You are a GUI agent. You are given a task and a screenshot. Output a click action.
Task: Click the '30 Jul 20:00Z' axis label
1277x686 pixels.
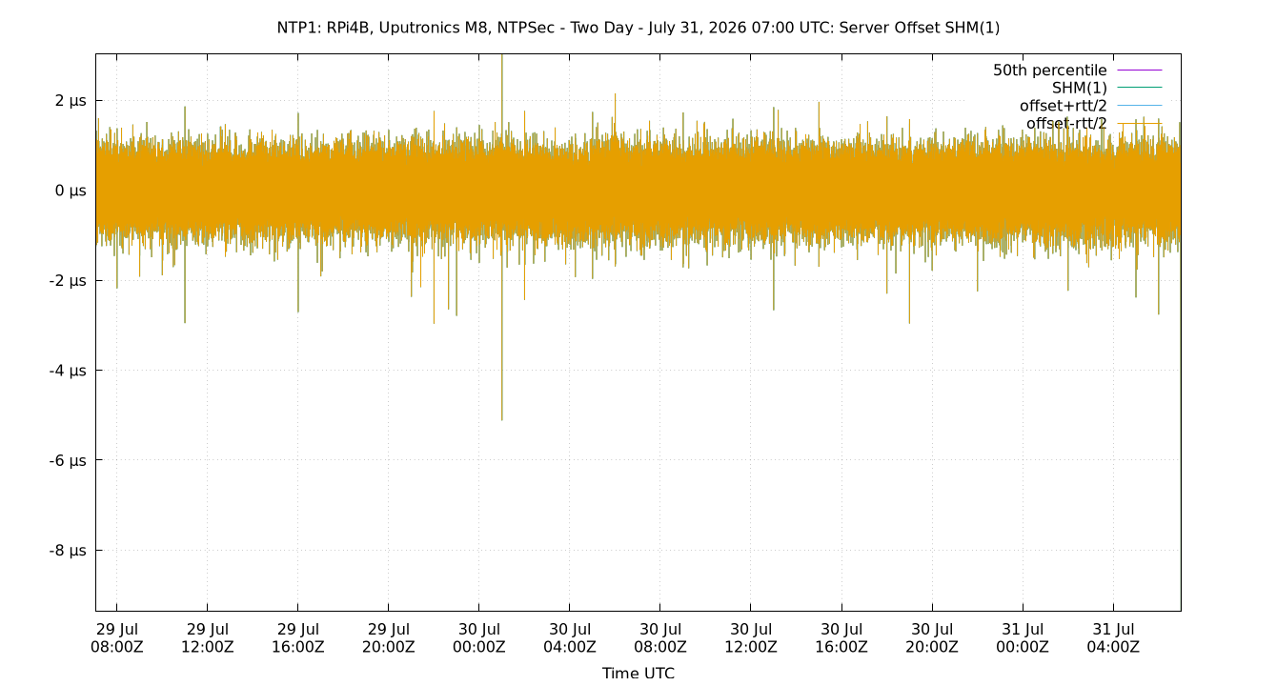point(932,637)
